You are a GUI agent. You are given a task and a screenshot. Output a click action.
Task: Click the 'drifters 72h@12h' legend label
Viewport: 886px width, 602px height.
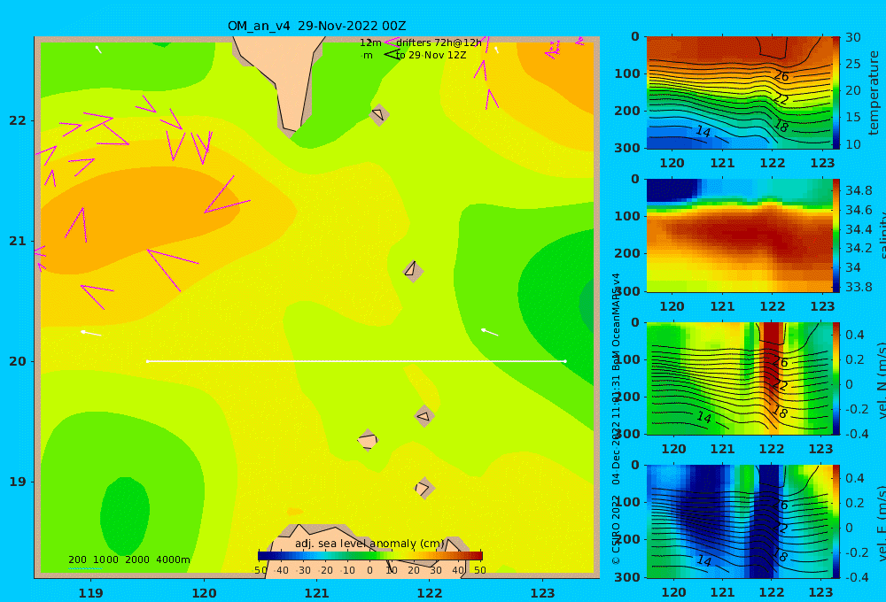(x=439, y=42)
